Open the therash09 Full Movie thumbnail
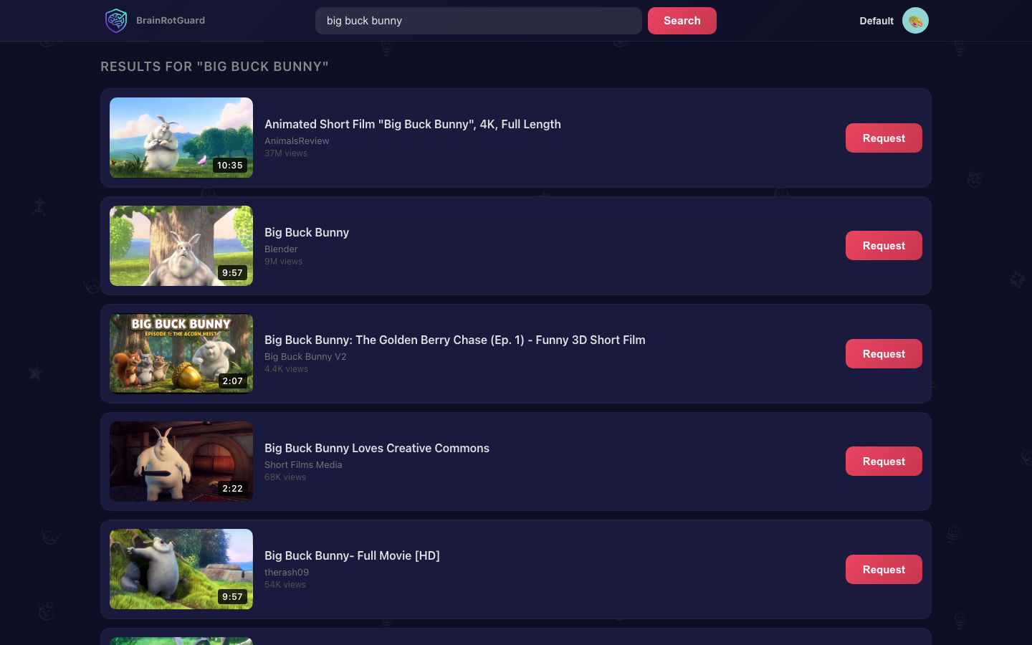The height and width of the screenshot is (645, 1032). pyautogui.click(x=181, y=569)
